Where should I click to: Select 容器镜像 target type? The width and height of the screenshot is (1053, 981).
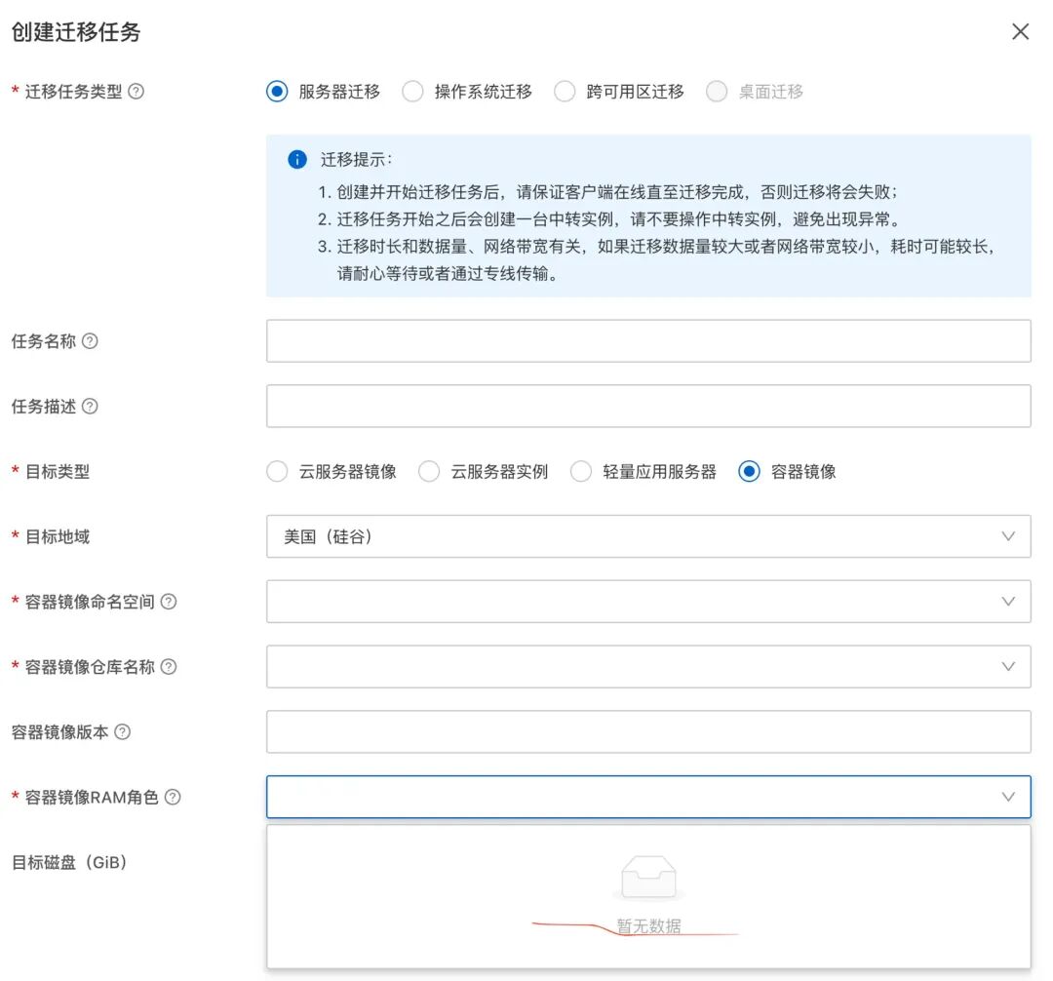point(749,471)
